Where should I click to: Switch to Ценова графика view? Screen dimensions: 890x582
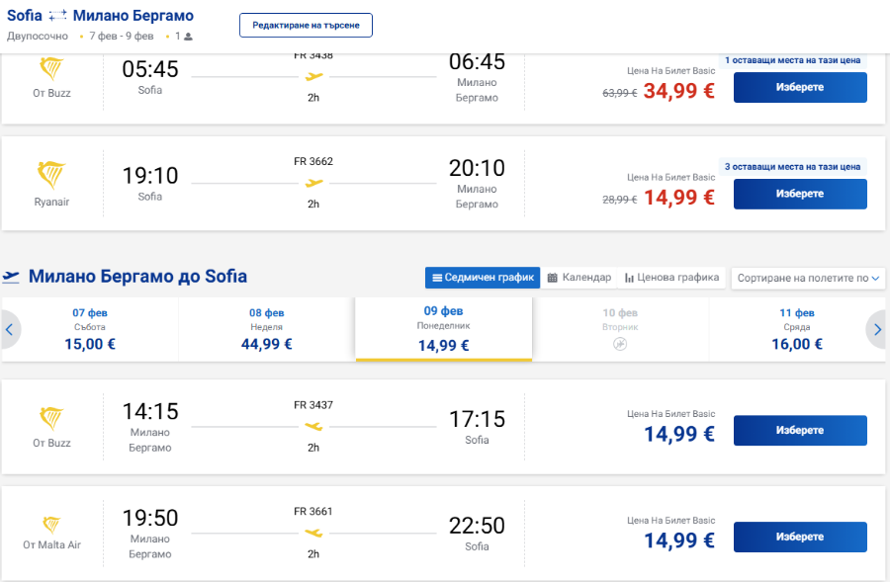671,278
